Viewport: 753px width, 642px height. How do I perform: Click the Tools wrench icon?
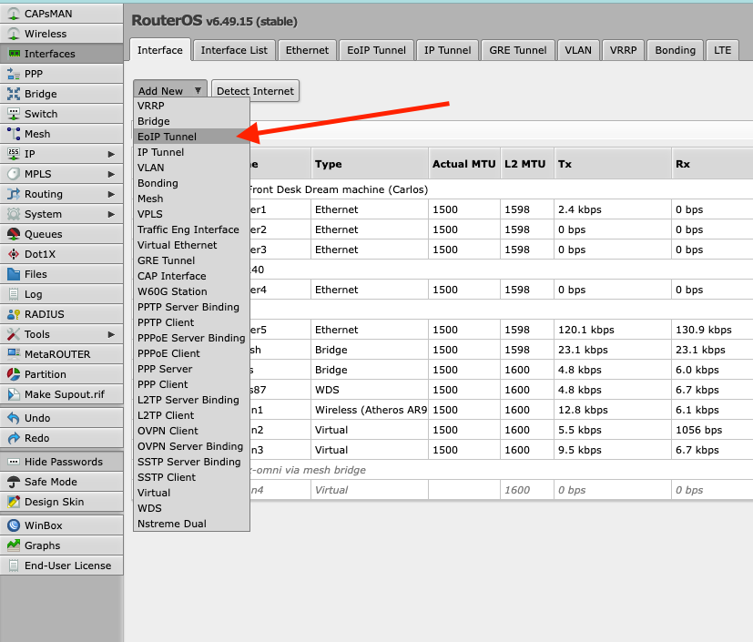(14, 334)
